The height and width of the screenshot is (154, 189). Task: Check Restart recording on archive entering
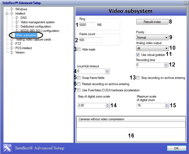[x=79, y=84]
